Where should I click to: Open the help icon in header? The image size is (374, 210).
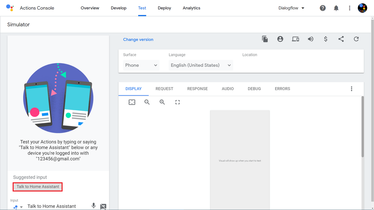pos(323,8)
